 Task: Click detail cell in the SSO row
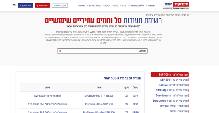[47, 104]
